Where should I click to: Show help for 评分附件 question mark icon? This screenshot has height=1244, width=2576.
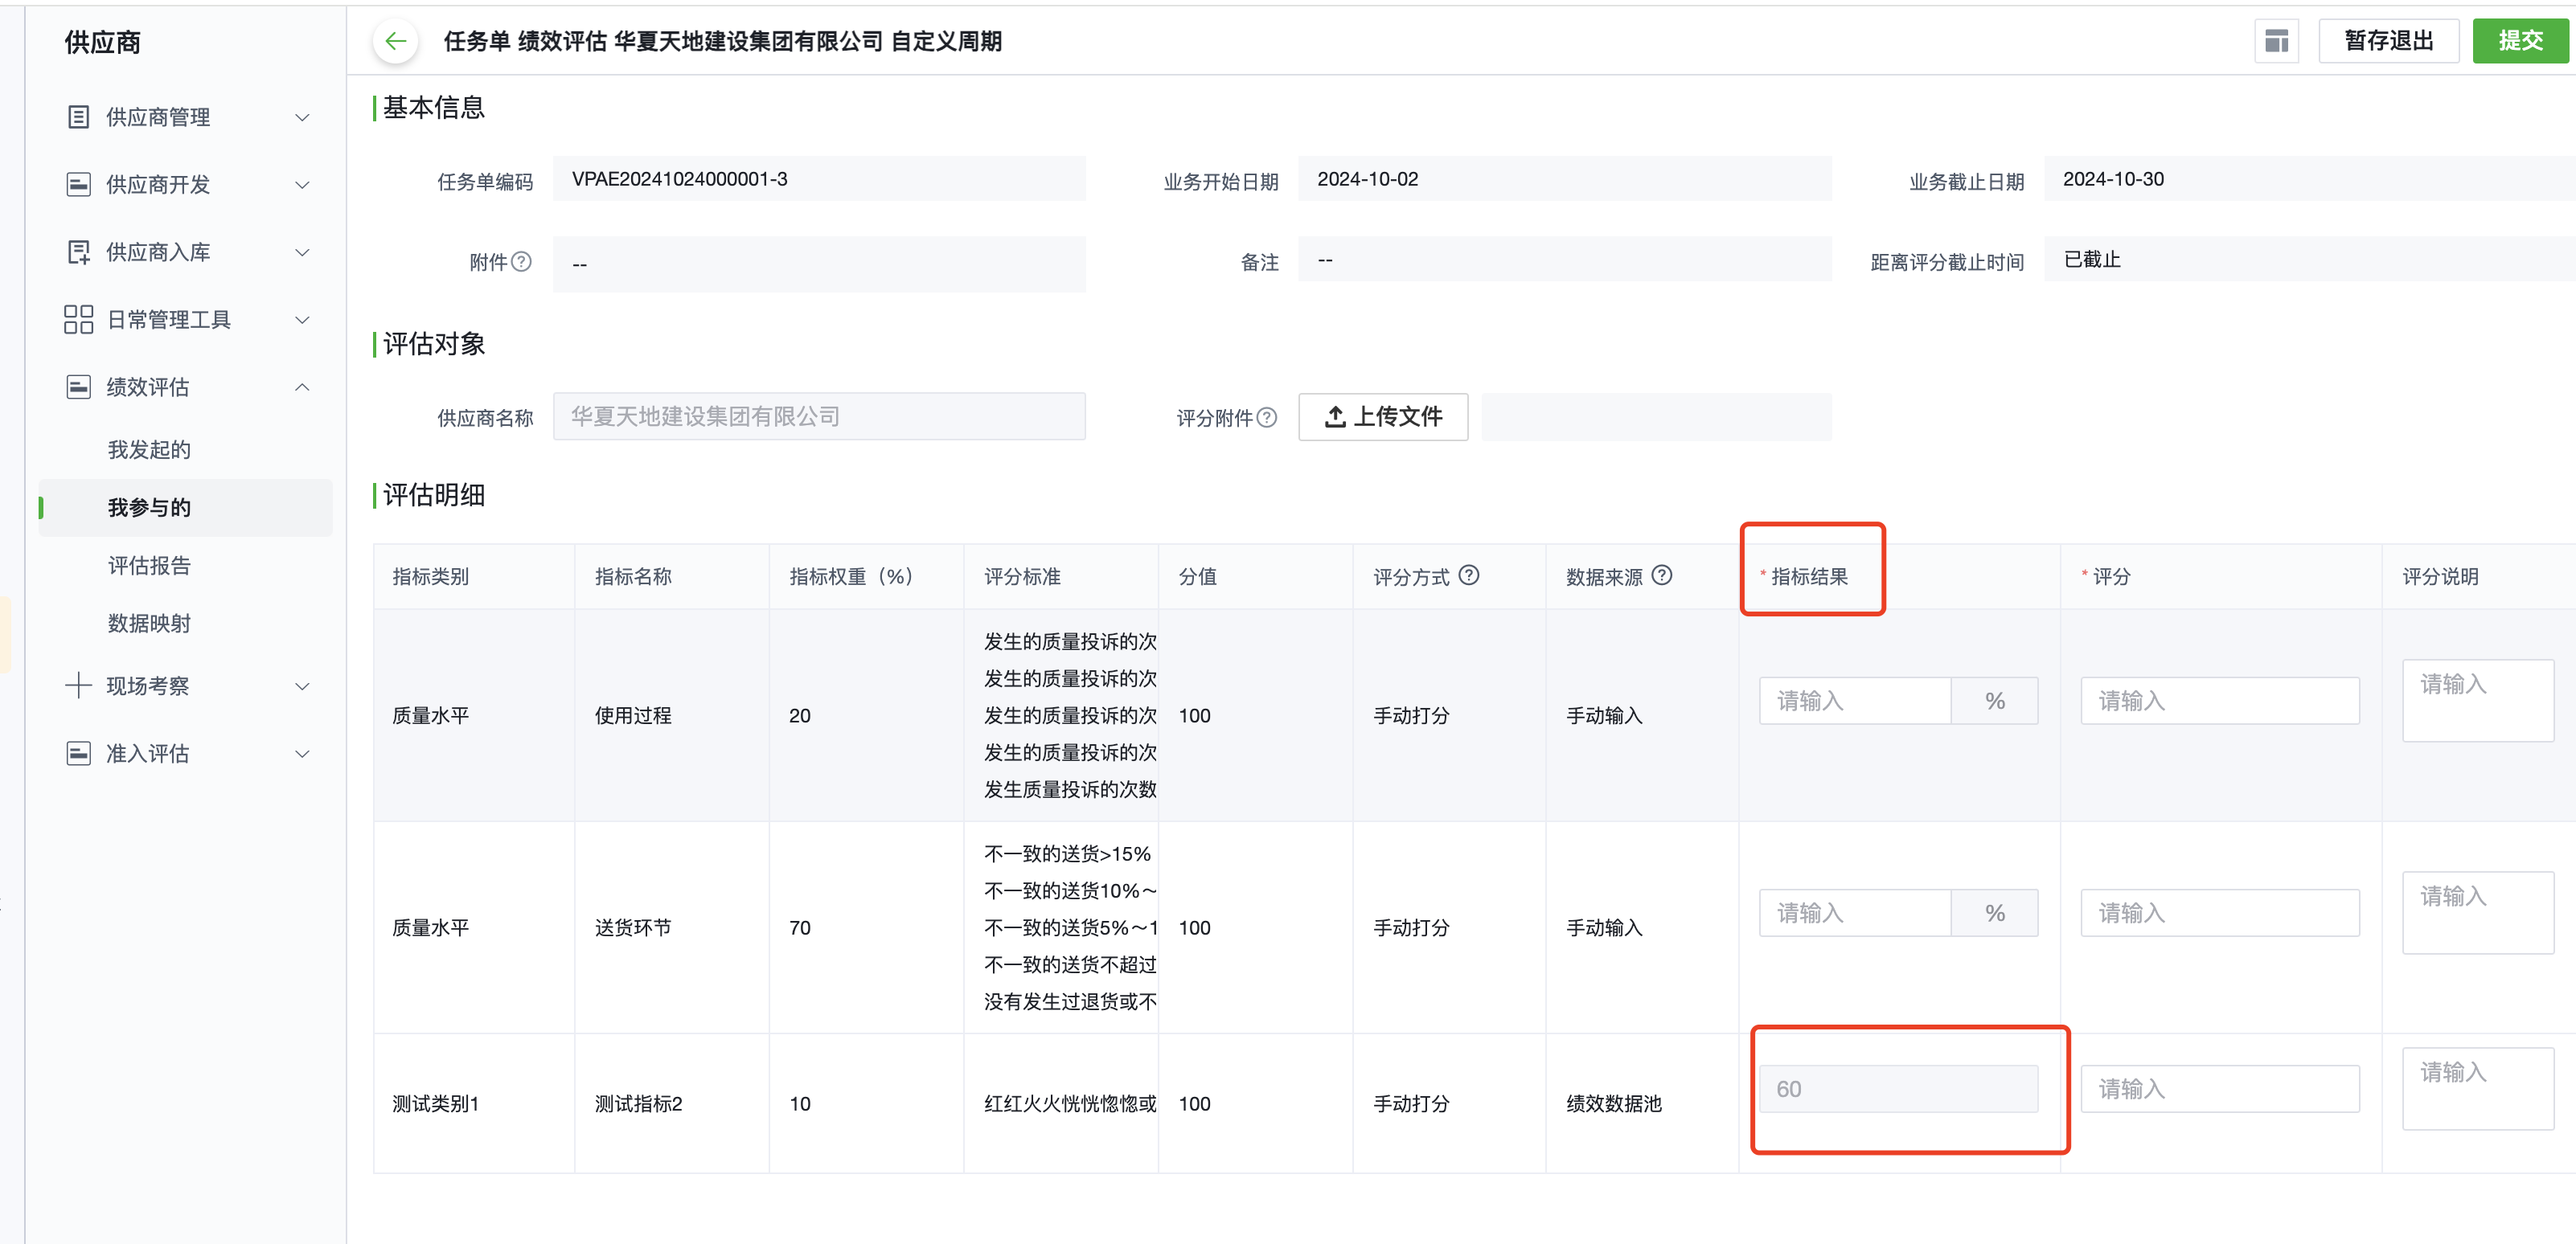pos(1266,418)
